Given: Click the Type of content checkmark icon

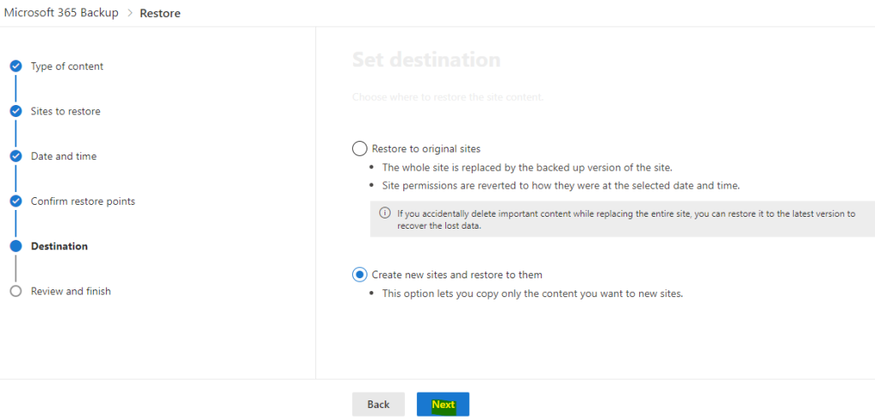Looking at the screenshot, I should pyautogui.click(x=15, y=67).
